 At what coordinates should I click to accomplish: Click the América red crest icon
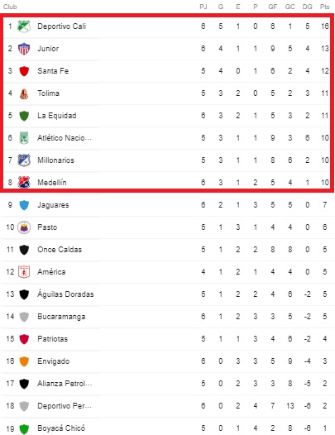[24, 272]
